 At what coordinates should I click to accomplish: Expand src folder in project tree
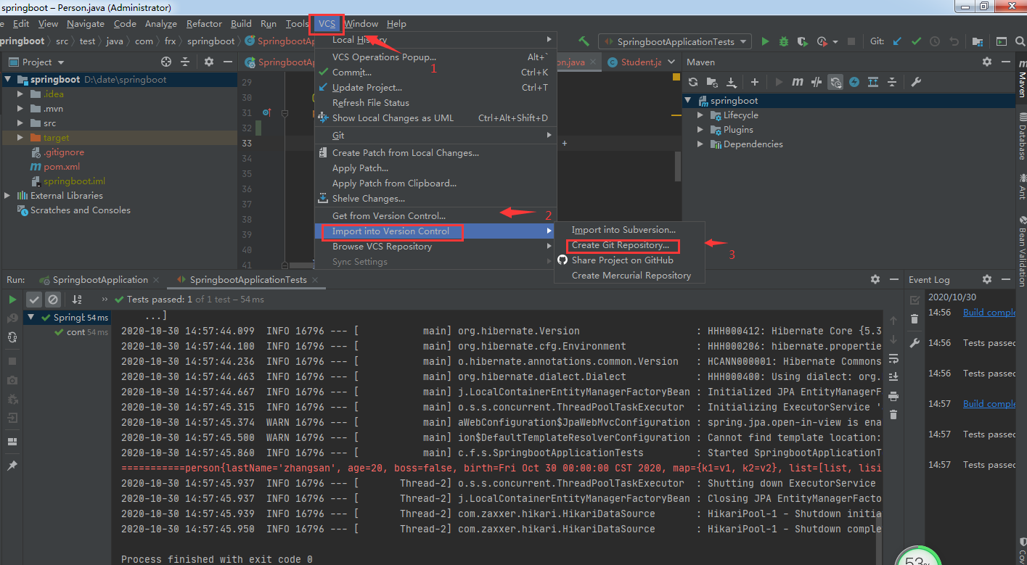20,123
